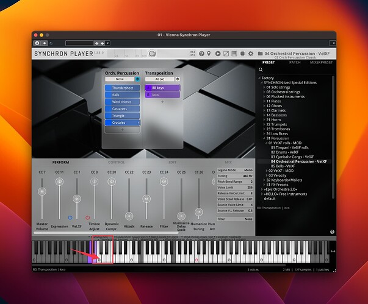
Task: Click the round knob icon beside level meter
Action: (x=152, y=54)
